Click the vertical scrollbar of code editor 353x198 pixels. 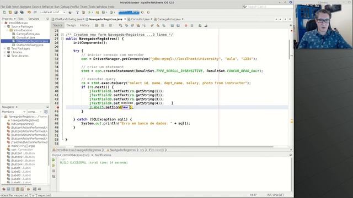[x=290, y=50]
